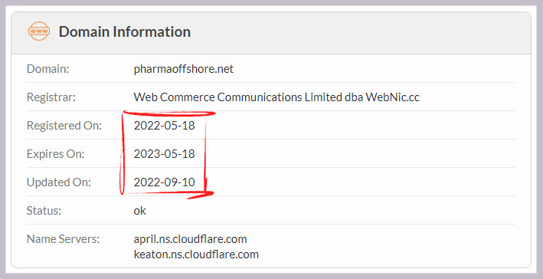Click the Updated On: label

pos(58,182)
